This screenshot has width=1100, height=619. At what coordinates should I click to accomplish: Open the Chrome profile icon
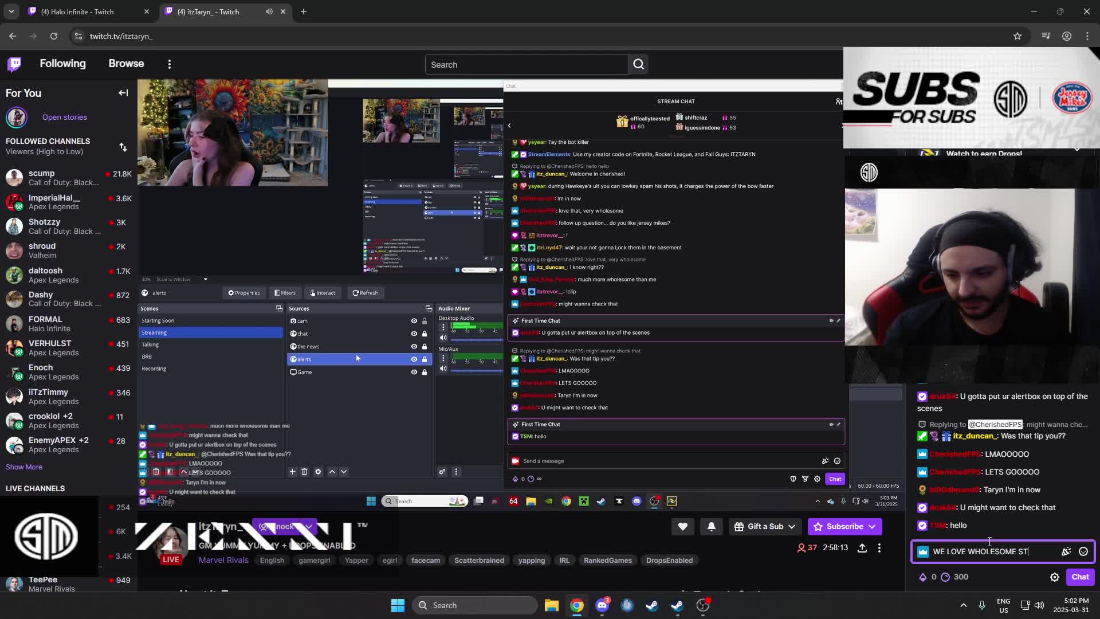coord(1067,36)
